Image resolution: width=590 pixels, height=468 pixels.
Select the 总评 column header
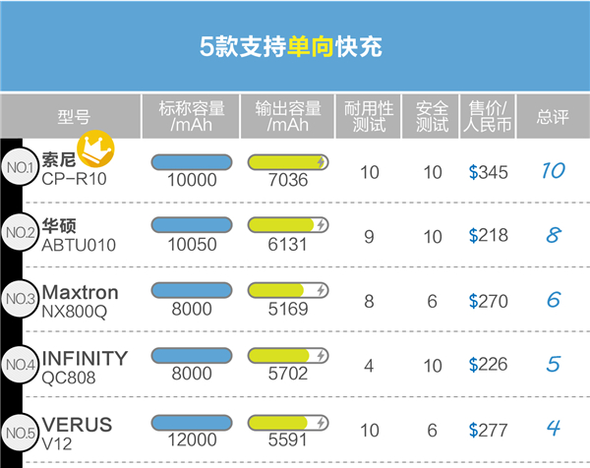(553, 116)
